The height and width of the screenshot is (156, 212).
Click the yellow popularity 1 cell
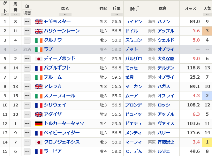pyautogui.click(x=207, y=142)
